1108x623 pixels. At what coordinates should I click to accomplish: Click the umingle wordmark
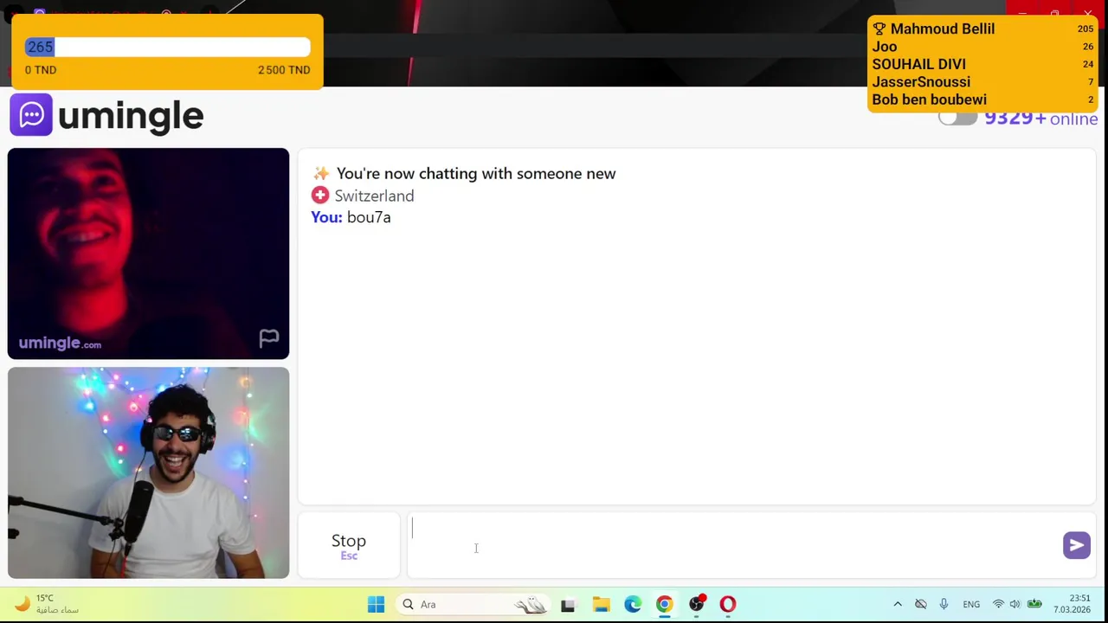(131, 116)
